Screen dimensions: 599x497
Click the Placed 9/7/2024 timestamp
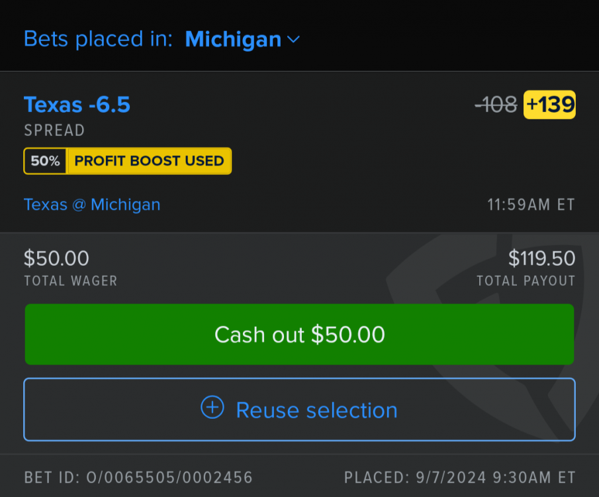pyautogui.click(x=459, y=477)
